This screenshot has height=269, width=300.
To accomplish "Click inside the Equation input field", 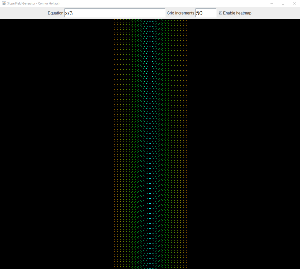I will (112, 13).
